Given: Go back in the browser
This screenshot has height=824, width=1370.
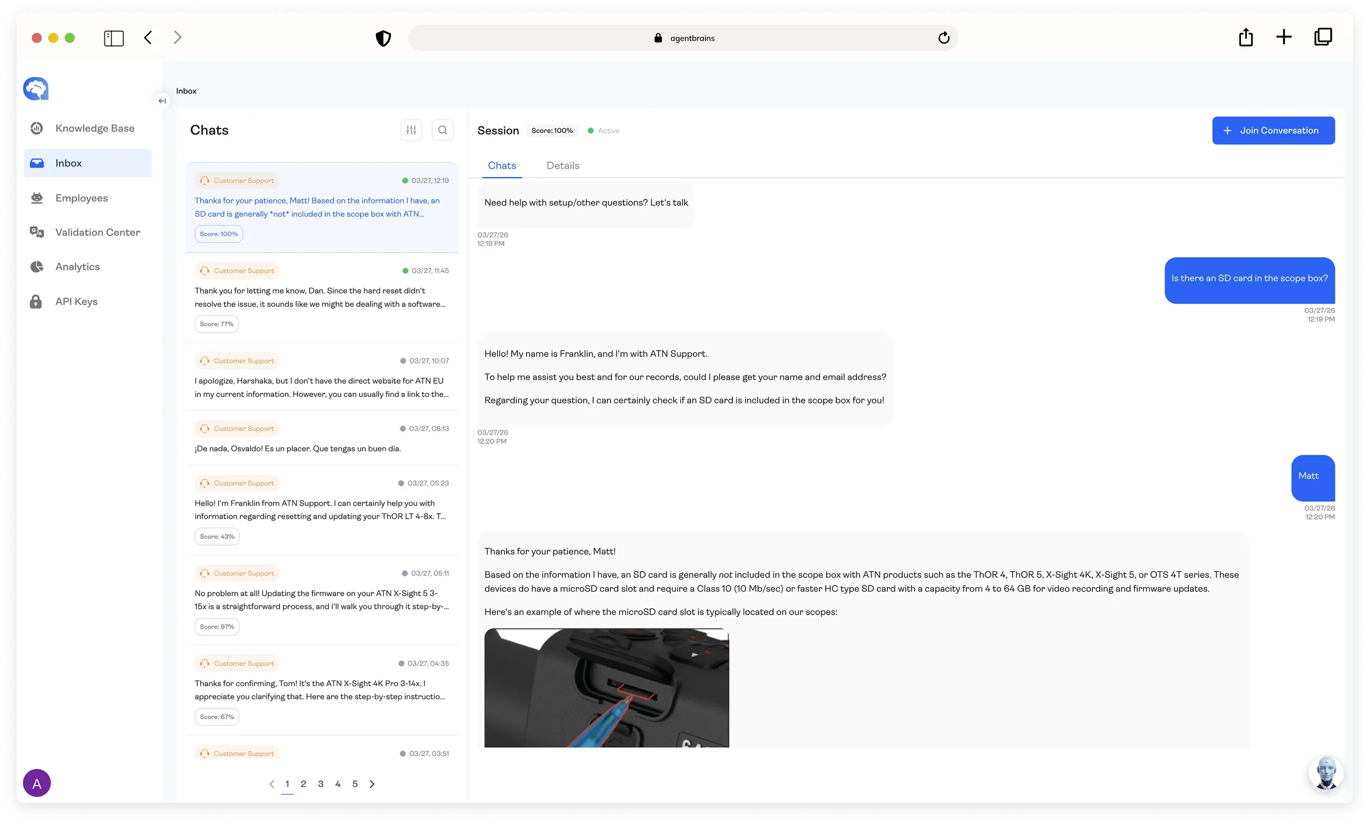Looking at the screenshot, I should [148, 37].
